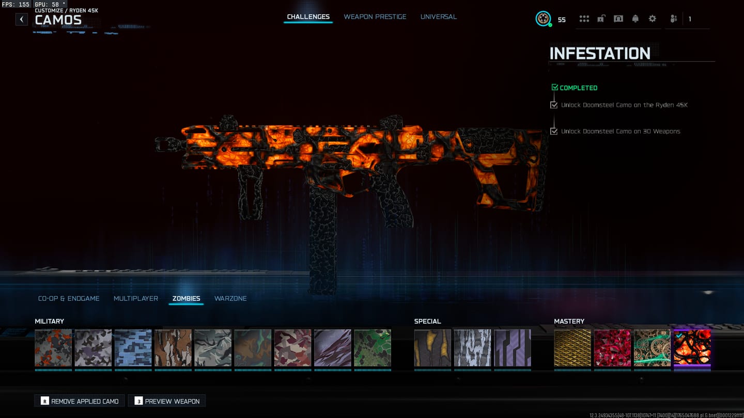The image size is (744, 418).
Task: Click Preview Weapon button
Action: [x=167, y=401]
